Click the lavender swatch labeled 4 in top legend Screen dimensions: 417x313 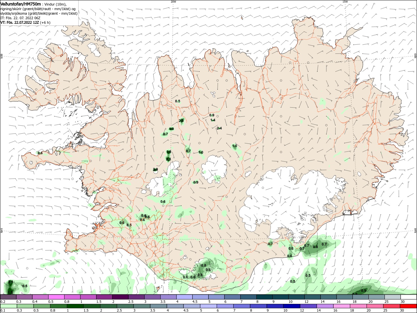click(184, 297)
